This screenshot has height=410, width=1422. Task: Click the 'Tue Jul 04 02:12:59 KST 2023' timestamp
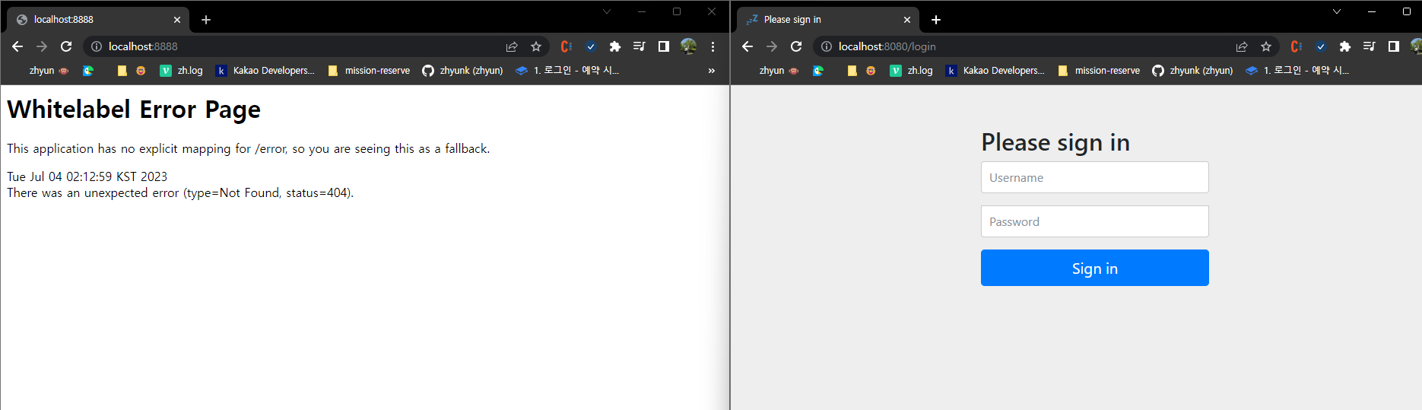click(x=87, y=176)
